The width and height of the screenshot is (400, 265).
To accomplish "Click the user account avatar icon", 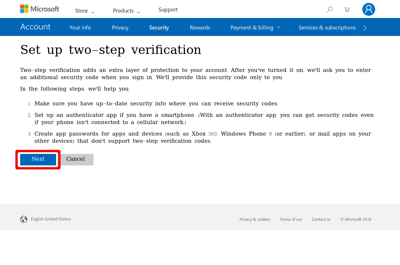I will pyautogui.click(x=368, y=9).
